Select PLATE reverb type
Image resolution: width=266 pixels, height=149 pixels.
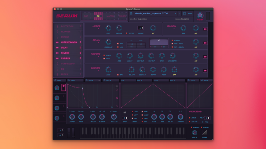click(x=104, y=55)
